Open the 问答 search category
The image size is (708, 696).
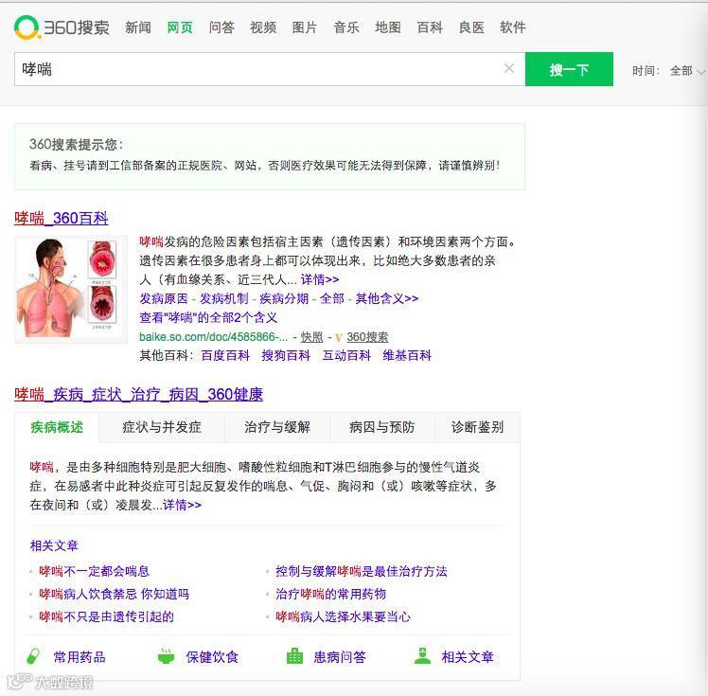coord(221,27)
